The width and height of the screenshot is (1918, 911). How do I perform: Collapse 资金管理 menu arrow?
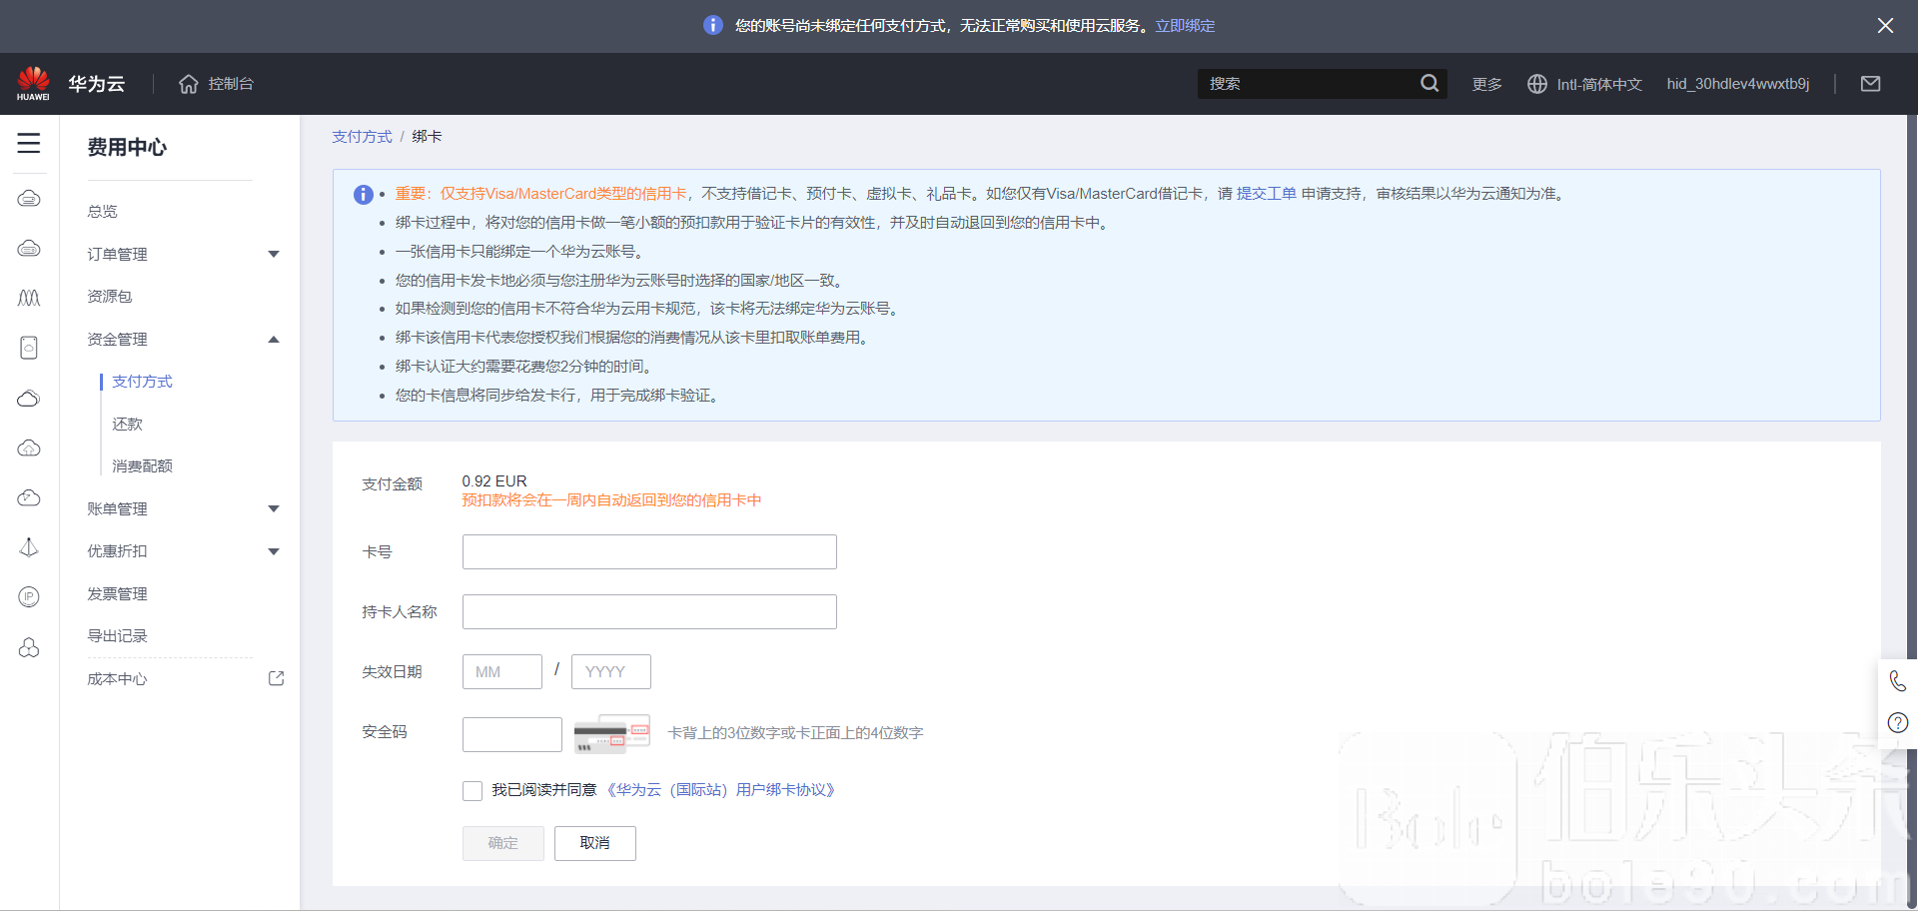pos(274,340)
